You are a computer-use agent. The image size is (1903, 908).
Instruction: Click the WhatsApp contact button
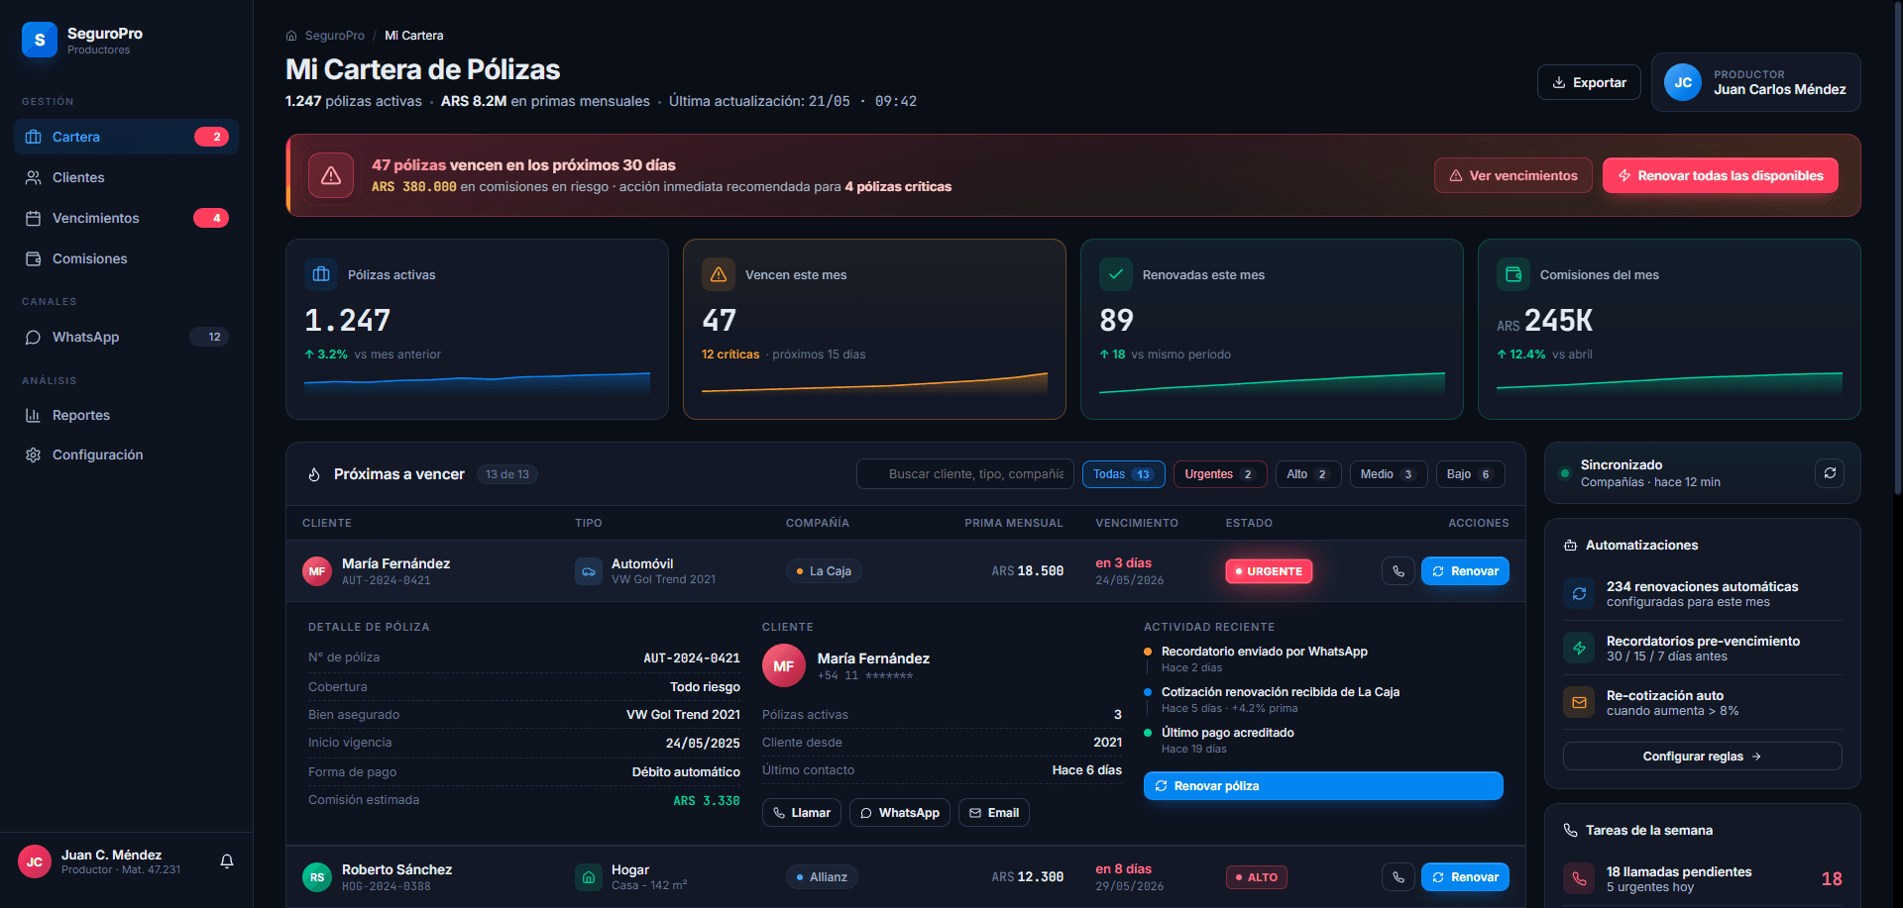pos(900,813)
